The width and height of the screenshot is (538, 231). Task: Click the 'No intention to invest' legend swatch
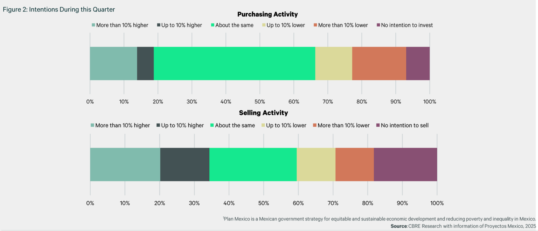pos(378,25)
